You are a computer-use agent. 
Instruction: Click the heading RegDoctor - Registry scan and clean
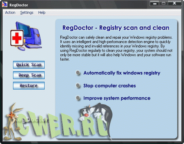116,28
